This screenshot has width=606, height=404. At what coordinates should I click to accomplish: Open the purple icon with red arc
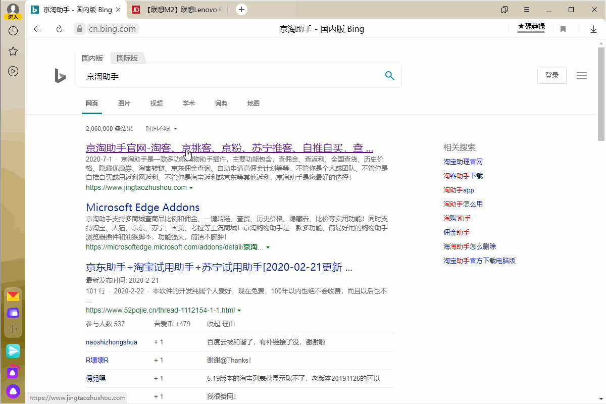[13, 372]
